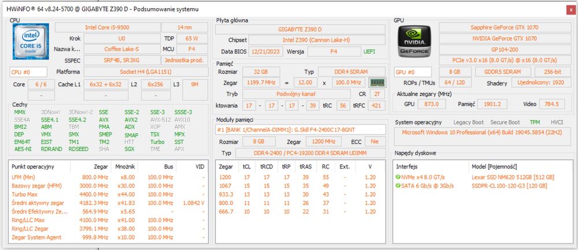Click the Ujednolicony: 1920 shaders field
Screen dimensions: 578x250
(540, 83)
